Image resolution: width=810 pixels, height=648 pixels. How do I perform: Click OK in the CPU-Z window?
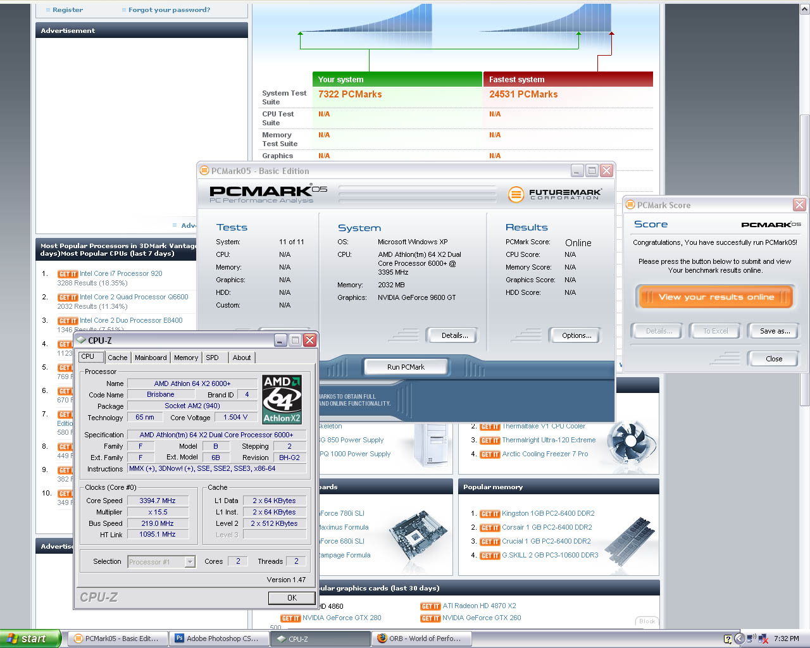pyautogui.click(x=292, y=597)
